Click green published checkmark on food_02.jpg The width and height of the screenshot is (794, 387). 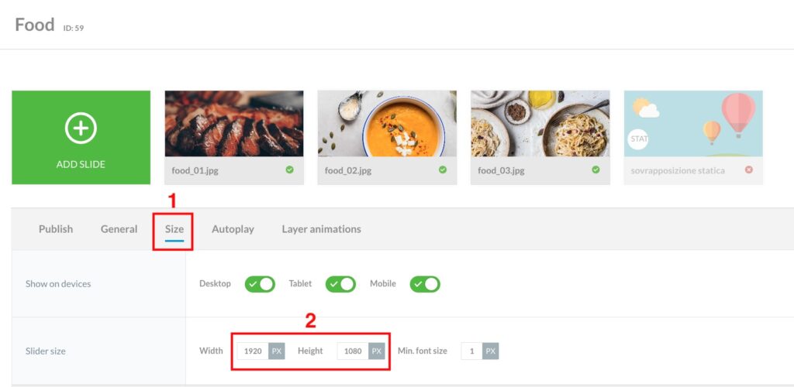point(443,170)
